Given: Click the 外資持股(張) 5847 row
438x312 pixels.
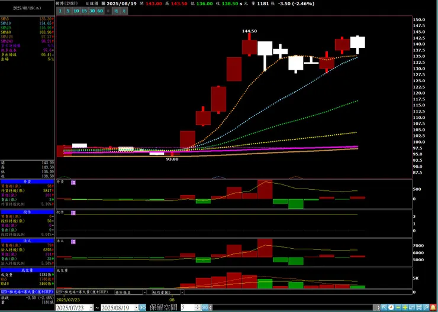Looking at the screenshot, I should click(27, 191).
